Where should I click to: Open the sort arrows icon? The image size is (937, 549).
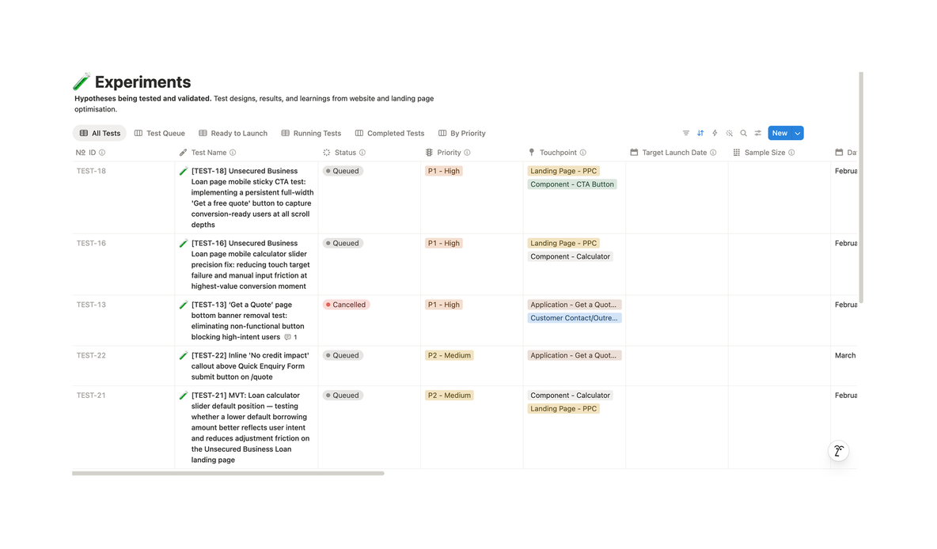[x=700, y=133]
